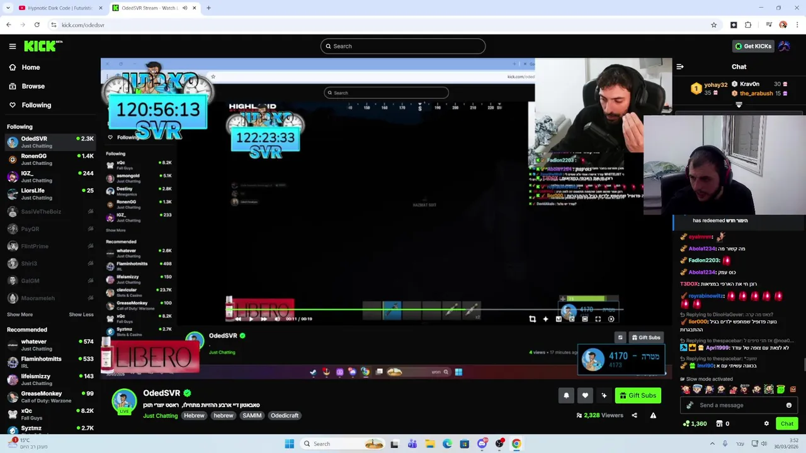The width and height of the screenshot is (806, 453).
Task: Open browser extensions puzzle icon
Action: coord(748,25)
